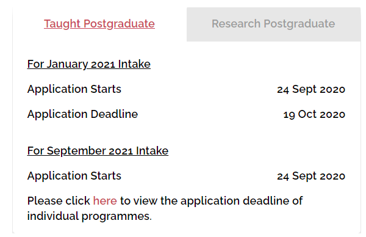Click Application Starts under September 2021 Intake

pos(74,177)
